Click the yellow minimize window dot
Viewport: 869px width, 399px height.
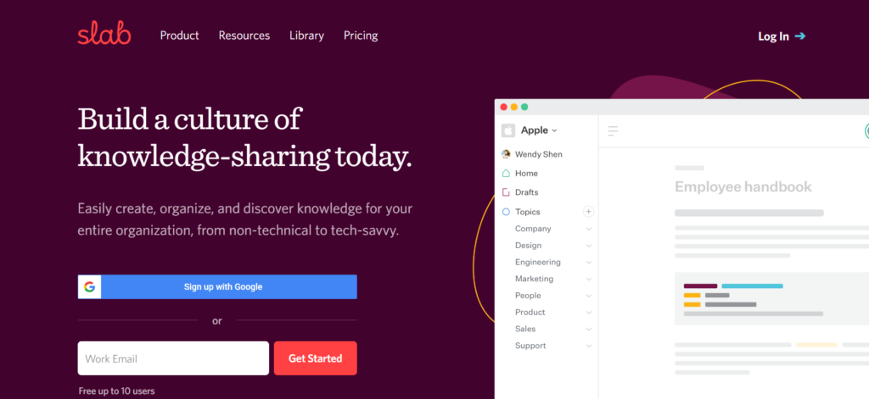click(x=513, y=107)
